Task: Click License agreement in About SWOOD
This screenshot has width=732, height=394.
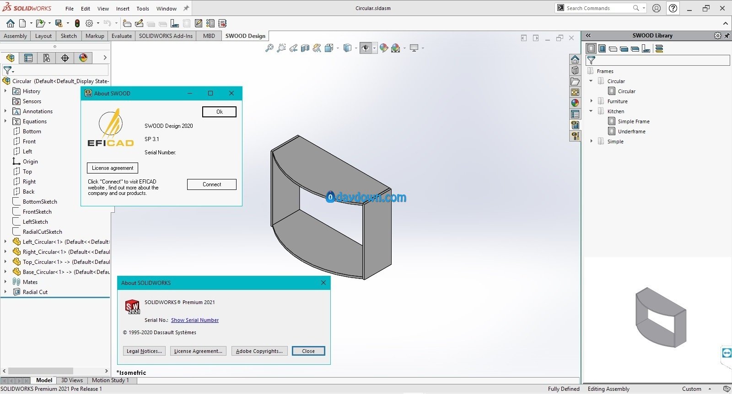Action: (113, 168)
